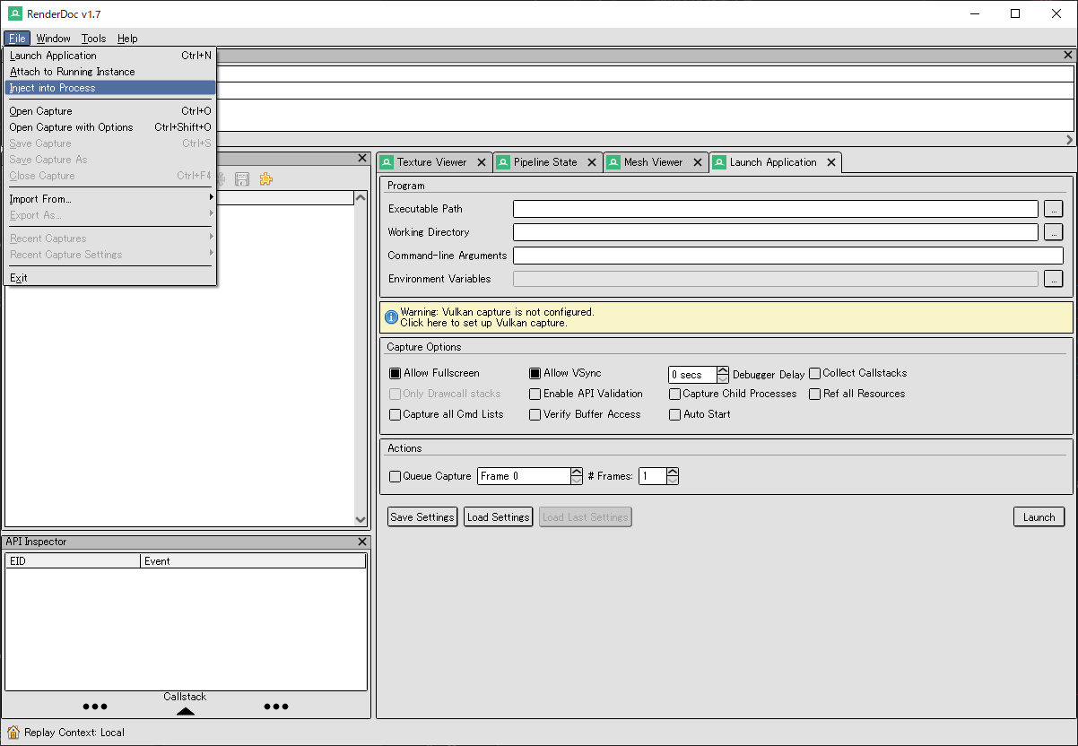Open the ellipsis browser for Working Directory

point(1054,231)
